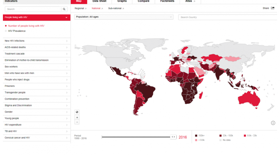Open the Population: All ages dropdown

pos(124,17)
